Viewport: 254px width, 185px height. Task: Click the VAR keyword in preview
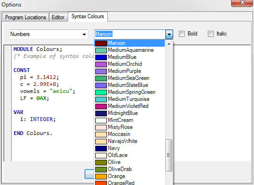(18, 112)
